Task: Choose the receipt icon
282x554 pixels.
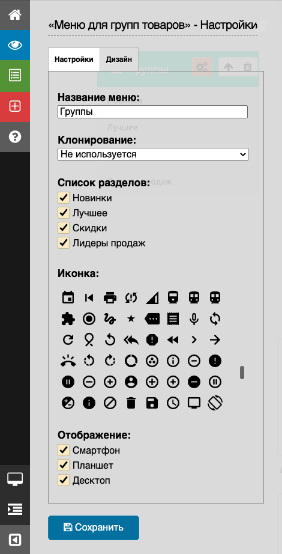Action: (173, 319)
